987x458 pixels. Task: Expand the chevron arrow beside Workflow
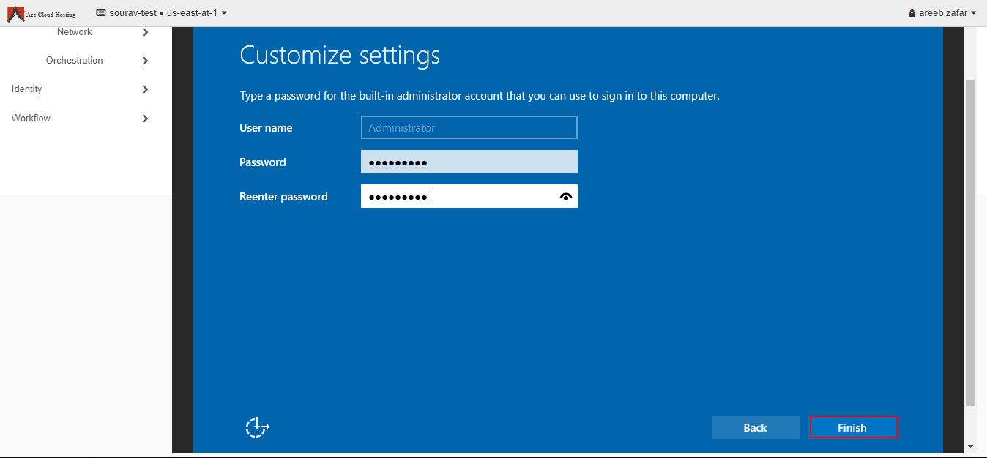(x=145, y=119)
